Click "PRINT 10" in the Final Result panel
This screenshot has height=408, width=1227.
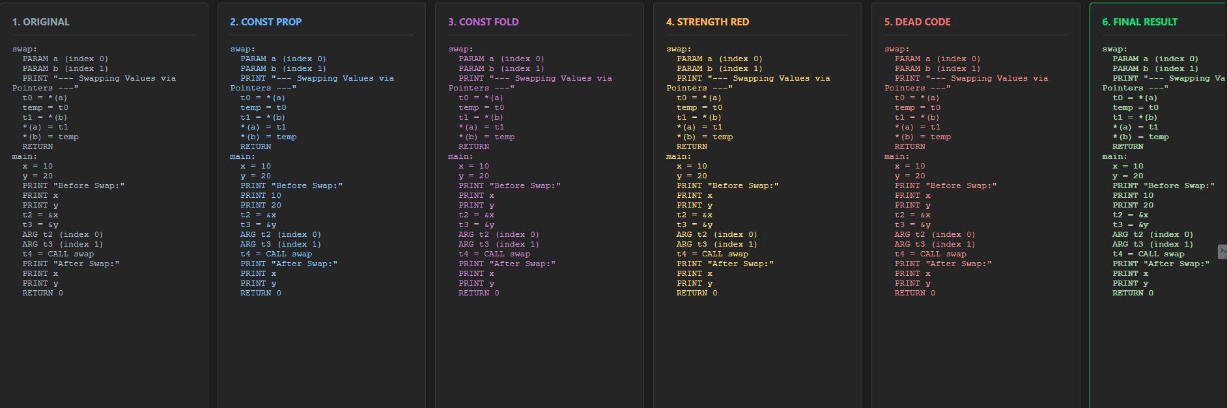[1133, 195]
